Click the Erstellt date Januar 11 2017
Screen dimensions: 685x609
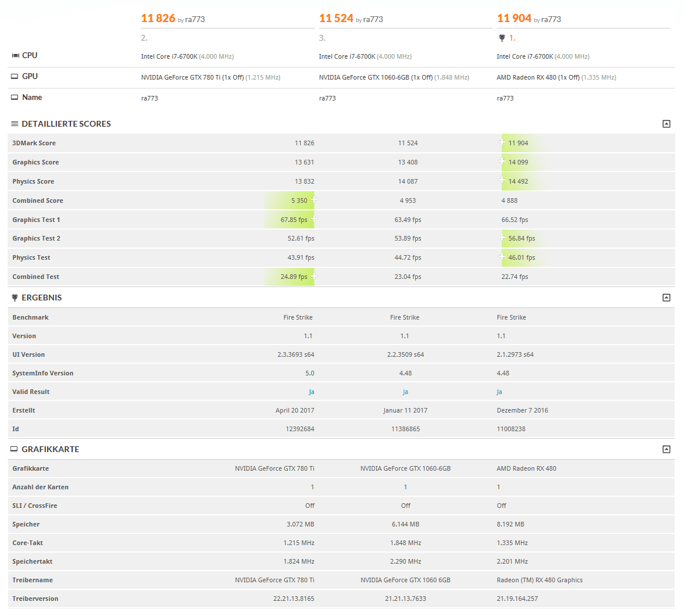point(405,410)
